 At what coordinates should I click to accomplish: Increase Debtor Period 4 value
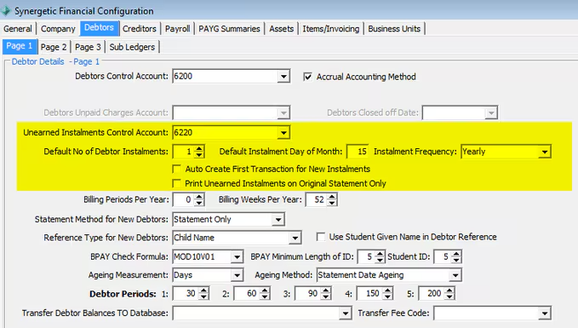click(x=387, y=291)
